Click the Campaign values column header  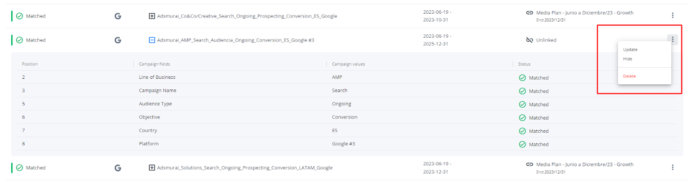348,64
